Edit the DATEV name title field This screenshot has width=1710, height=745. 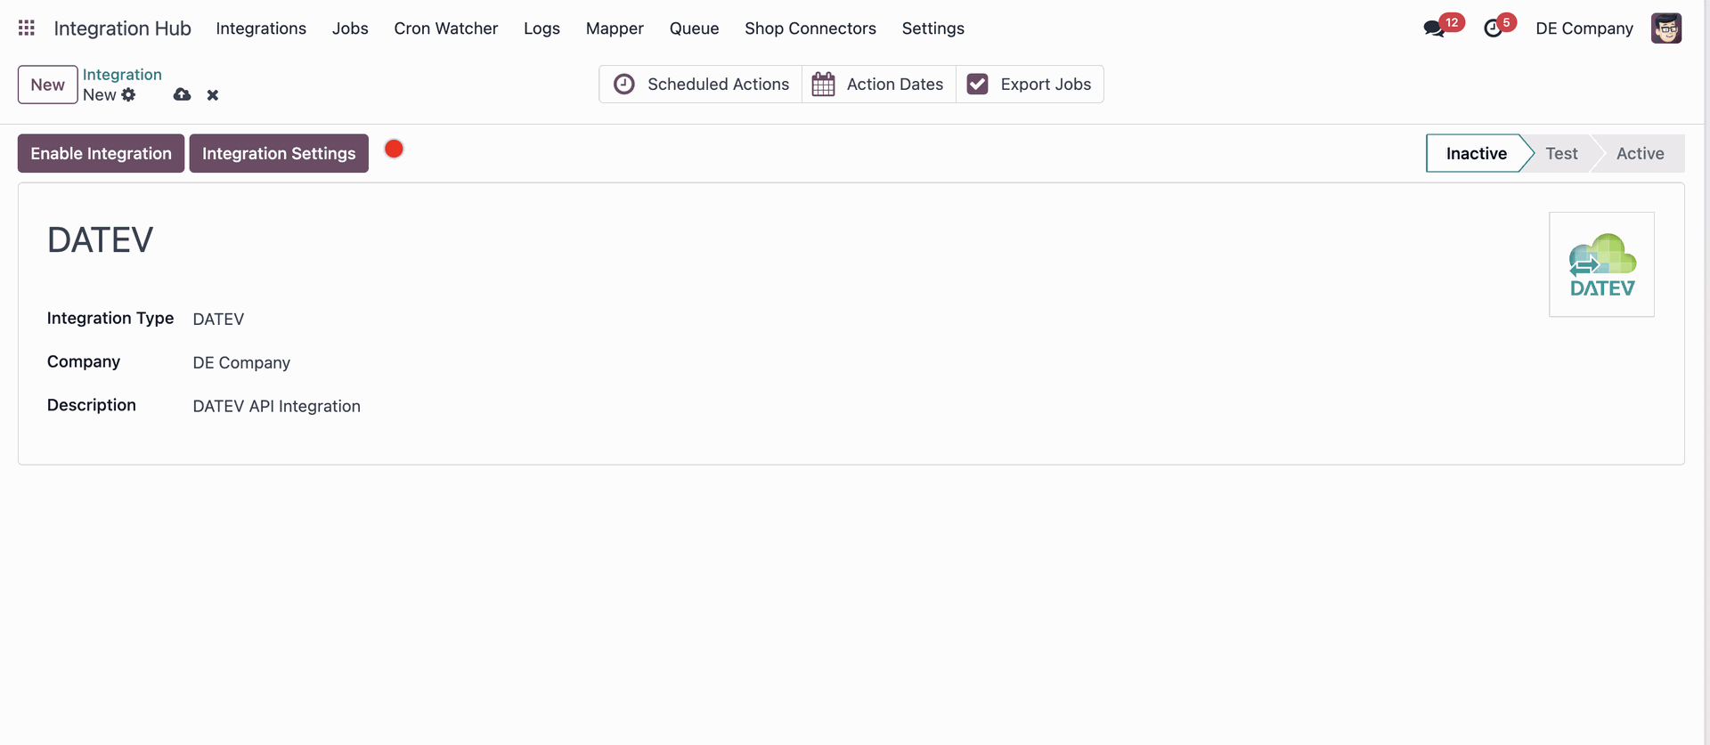click(x=100, y=240)
